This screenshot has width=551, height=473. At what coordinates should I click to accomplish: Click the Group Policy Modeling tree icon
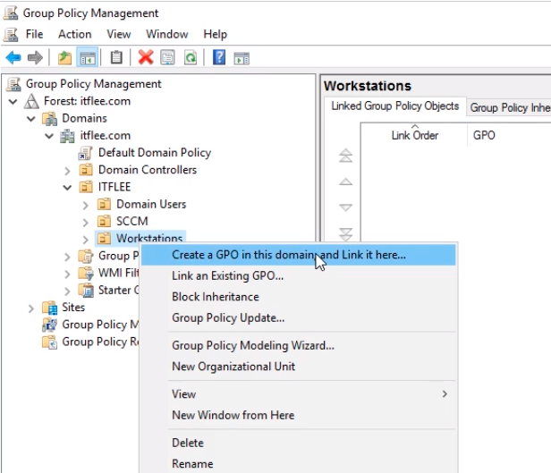49,325
